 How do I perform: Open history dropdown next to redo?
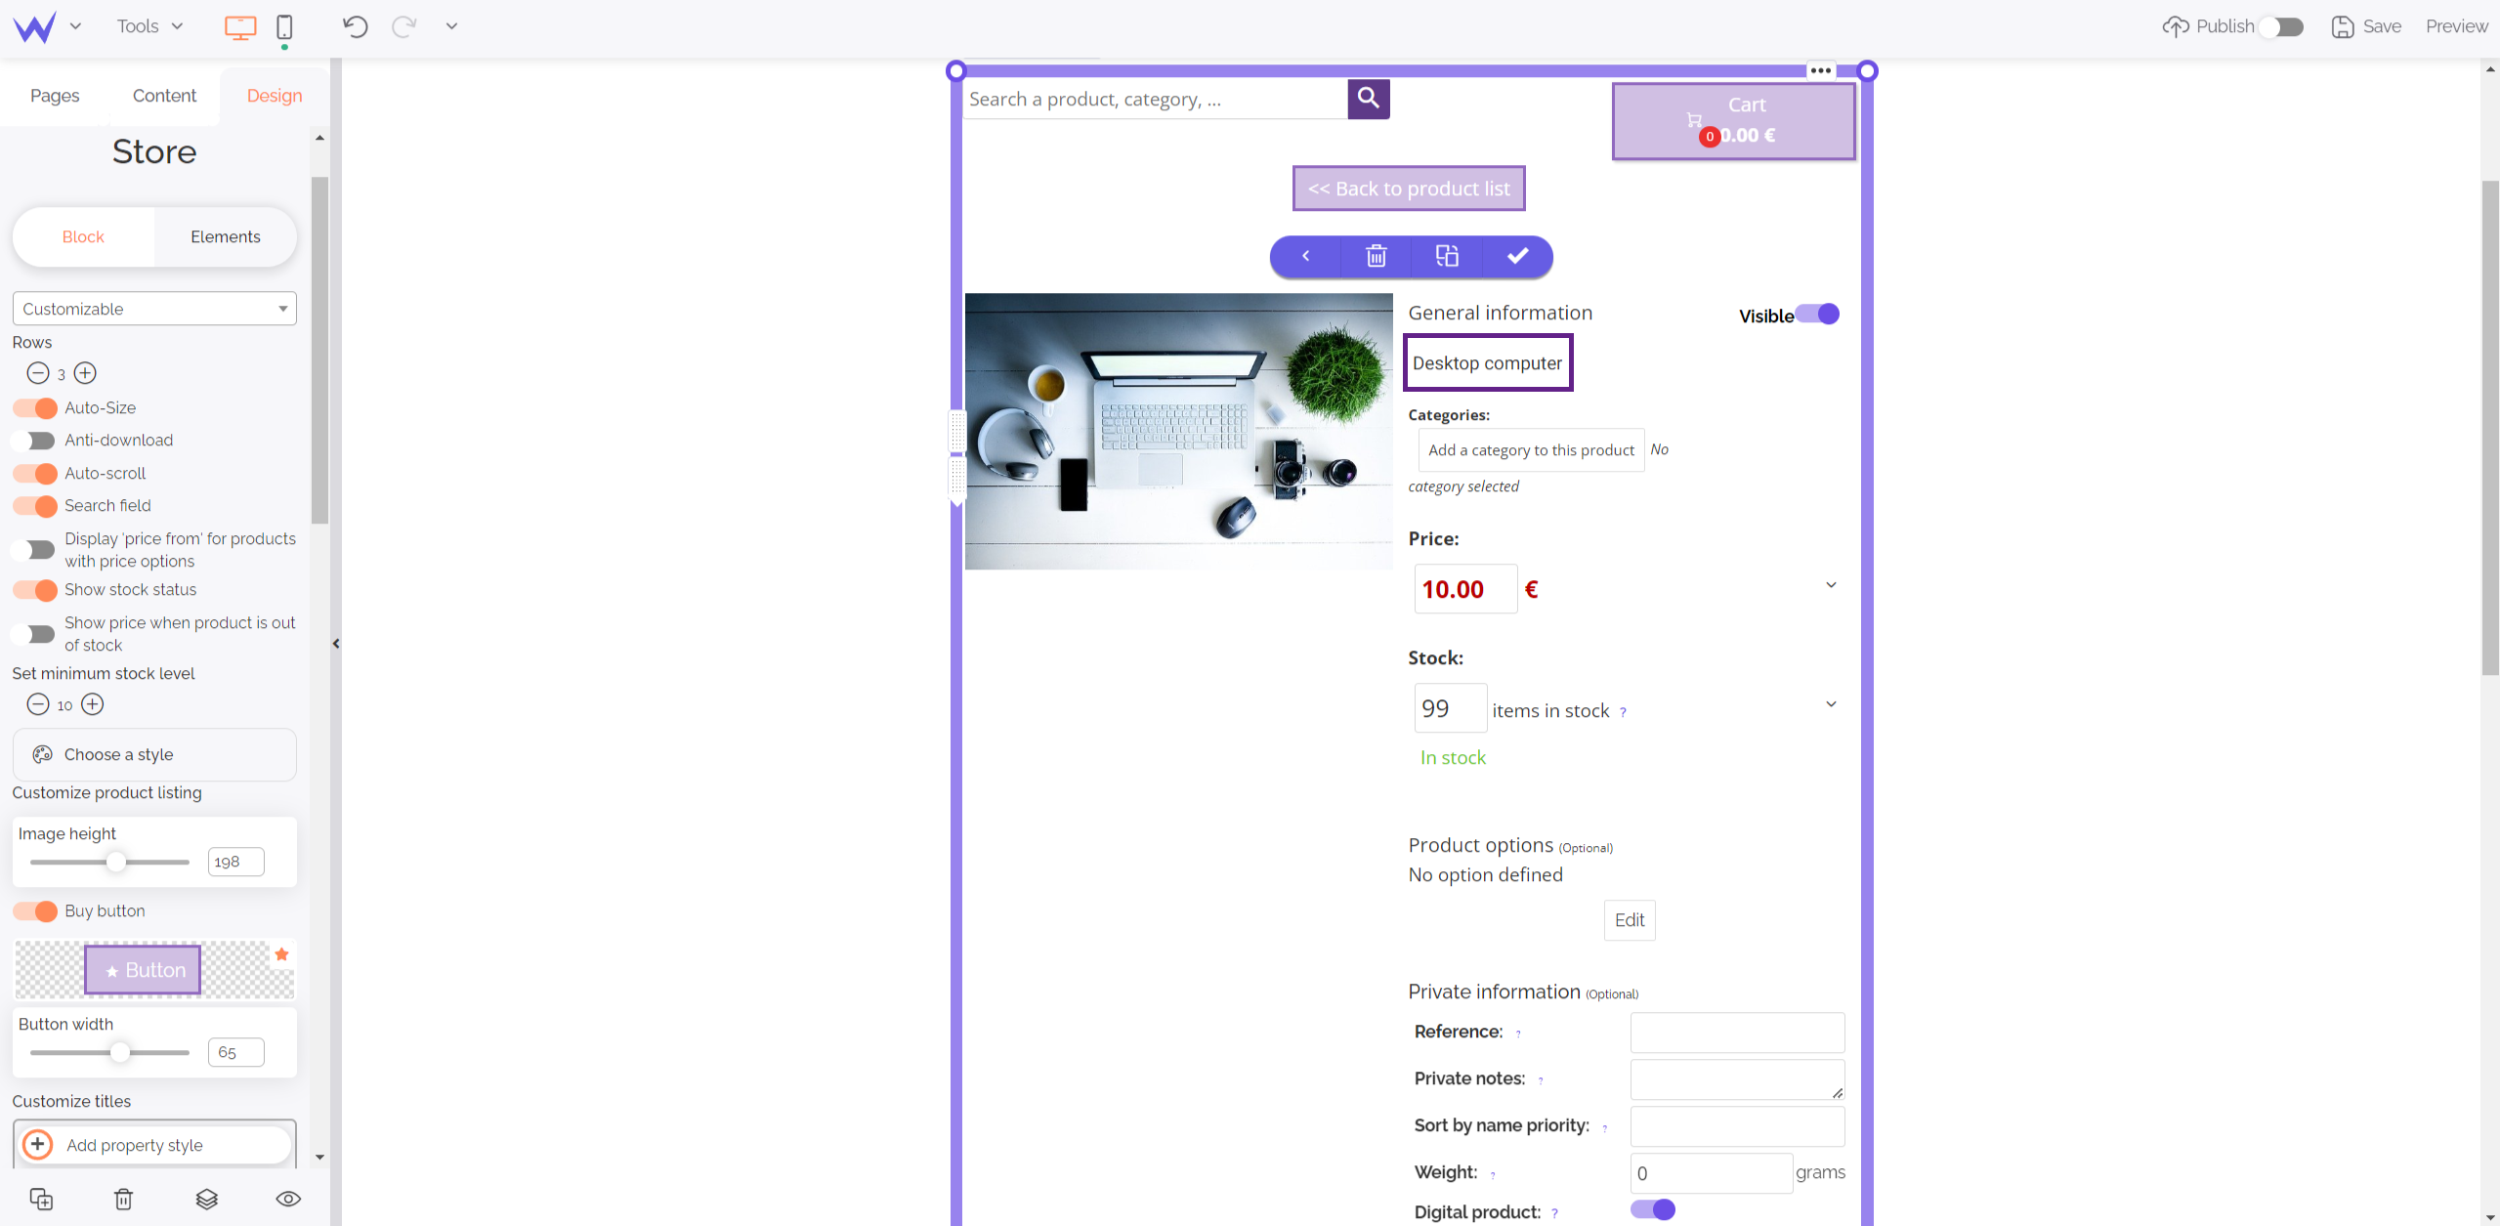[451, 26]
